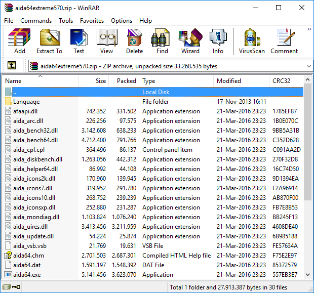Show hidden toolbar buttons chevron

(309, 29)
